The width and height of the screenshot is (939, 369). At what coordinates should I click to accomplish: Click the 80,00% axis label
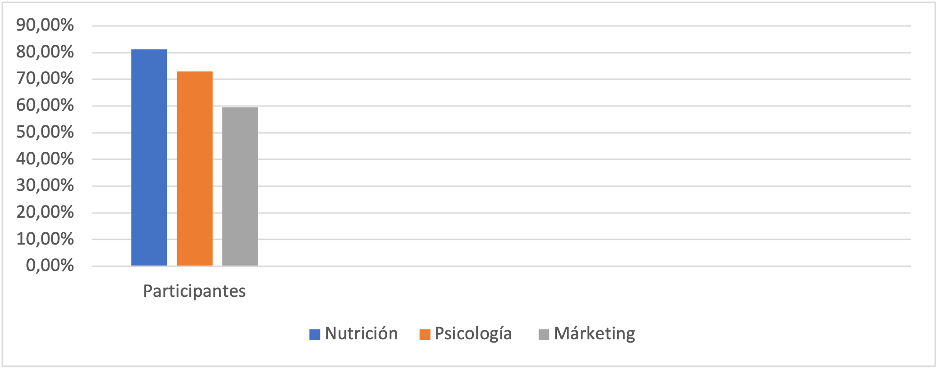click(45, 52)
